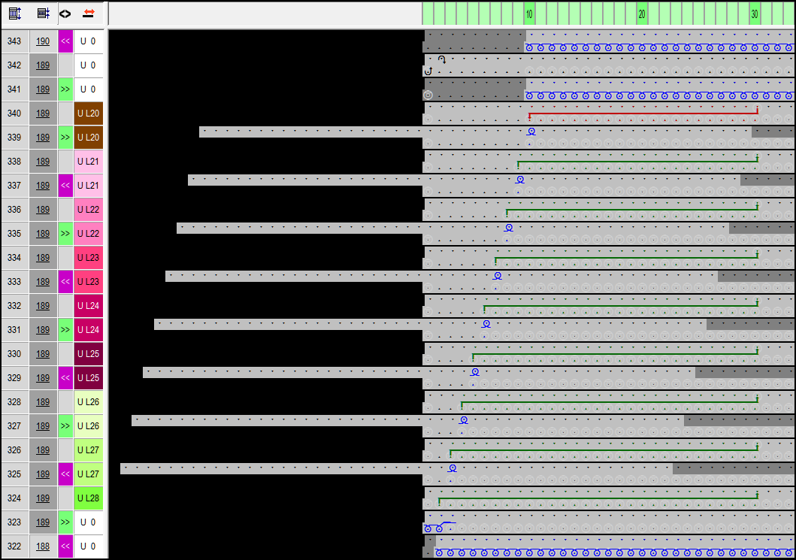Select the green >> direction in row 341
The height and width of the screenshot is (560, 796).
[65, 89]
